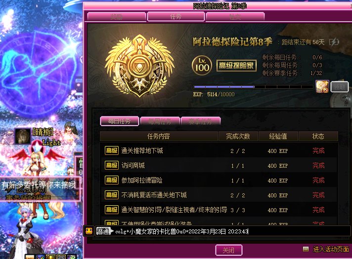The height and width of the screenshot is (259, 352).
Task: Switch to the 每周任务 sub tab
Action: coord(160,121)
